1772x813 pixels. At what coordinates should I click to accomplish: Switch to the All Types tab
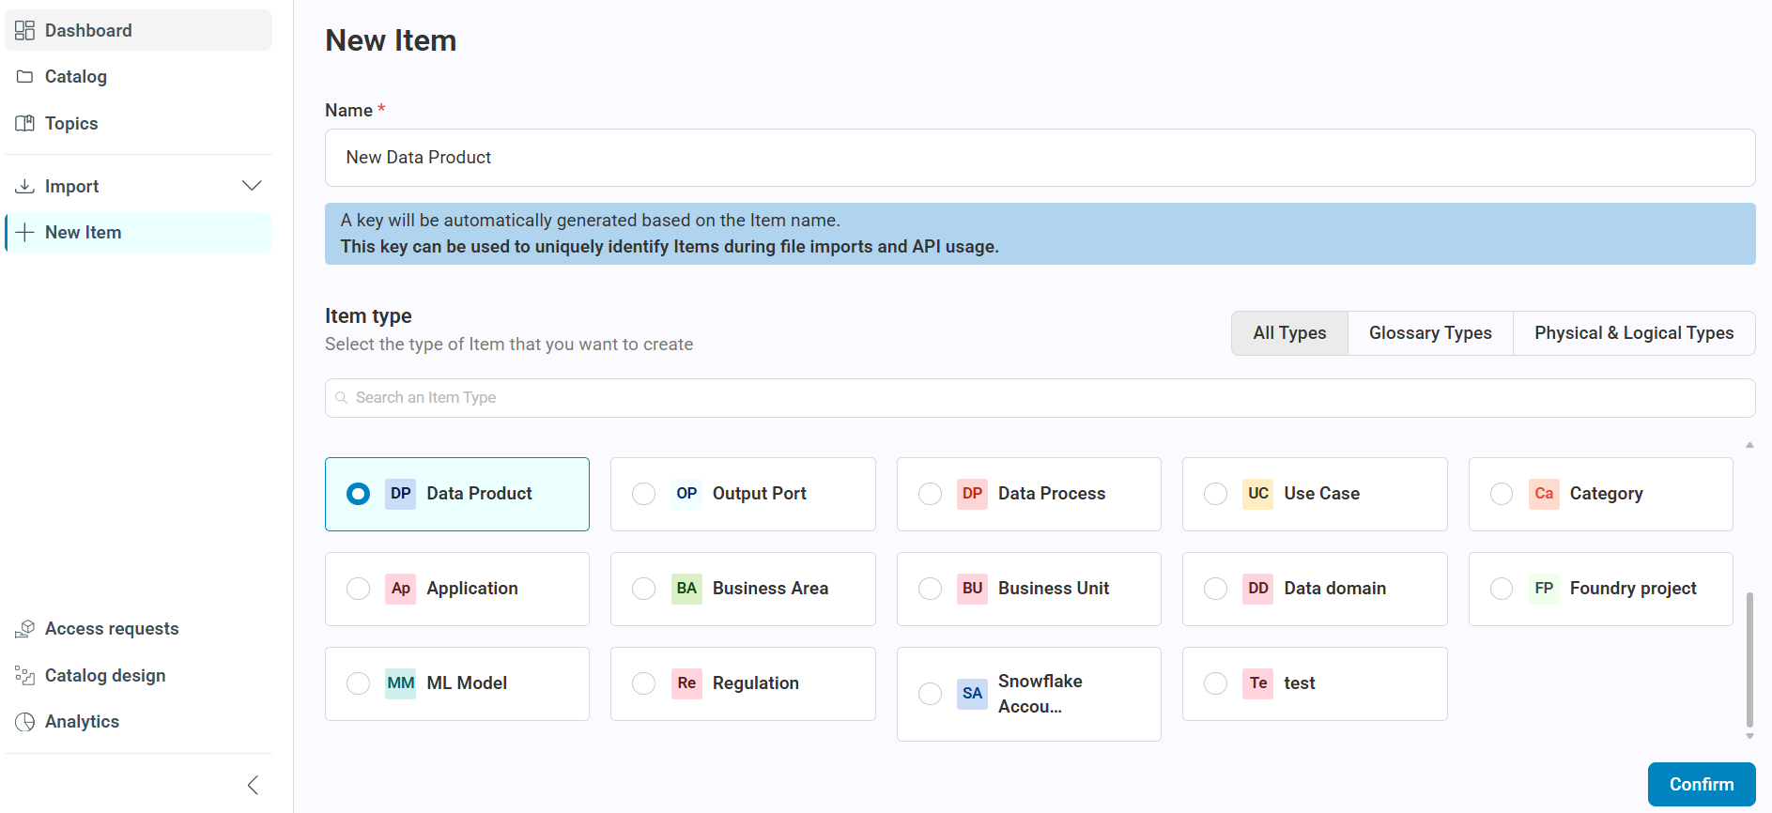pos(1289,333)
